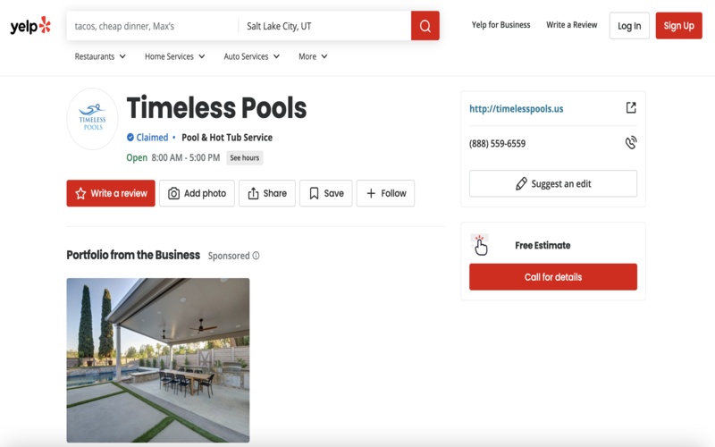715x447 pixels.
Task: Click the search terms input field
Action: coord(152,26)
